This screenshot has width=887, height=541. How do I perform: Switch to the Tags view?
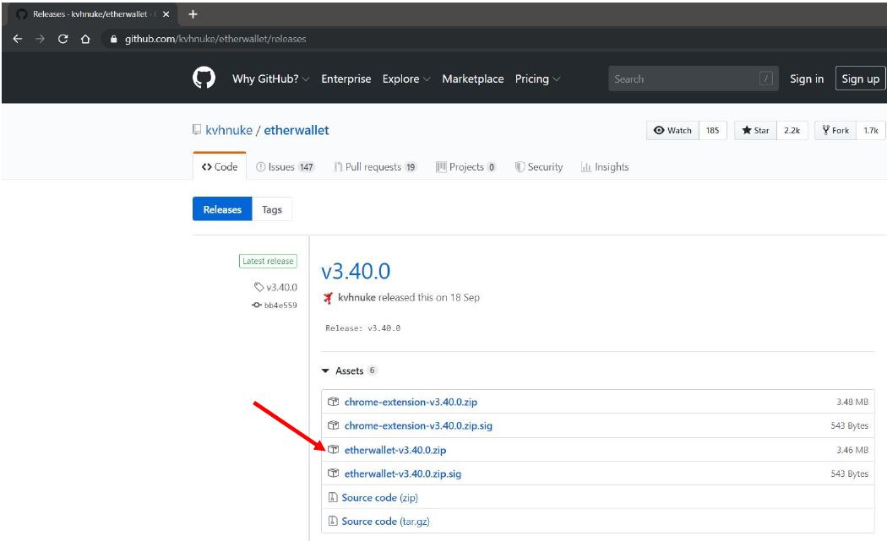272,209
